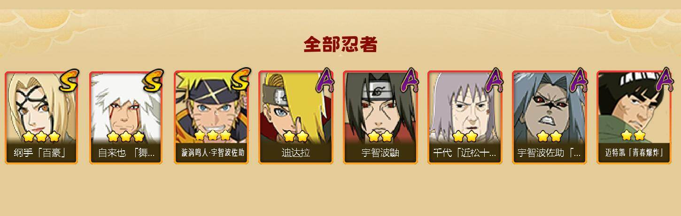Select Might Guy's bowl-cut portrait

click(x=633, y=108)
